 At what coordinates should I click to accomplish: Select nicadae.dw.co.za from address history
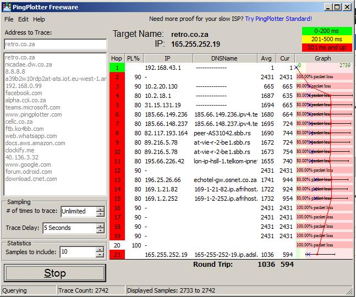(x=29, y=64)
